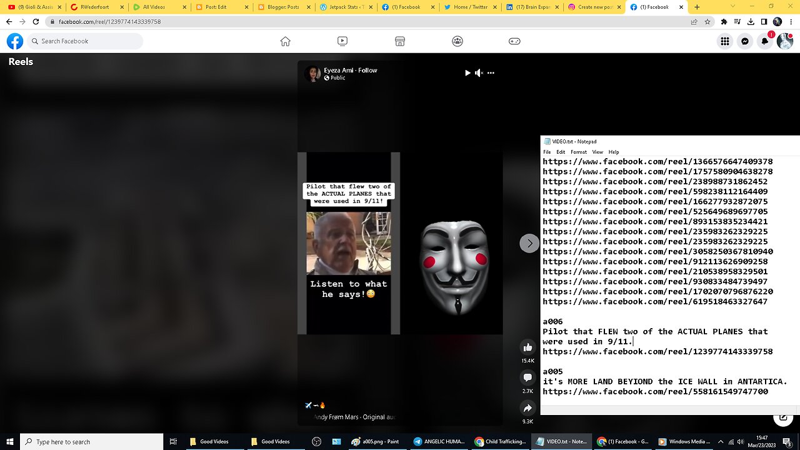Open the Facebook Marketplace icon
The width and height of the screenshot is (800, 450).
[400, 41]
